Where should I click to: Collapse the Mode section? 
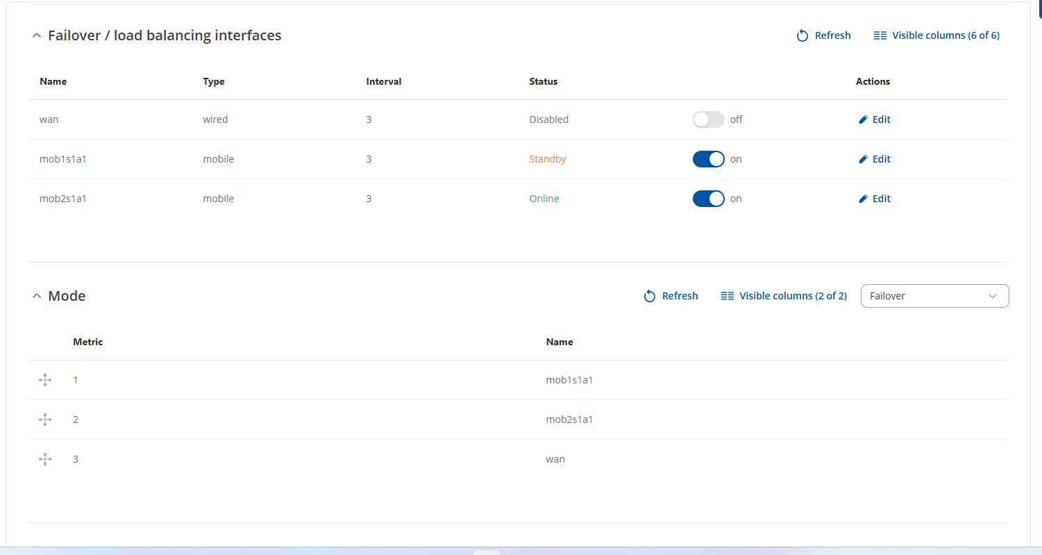pos(37,296)
